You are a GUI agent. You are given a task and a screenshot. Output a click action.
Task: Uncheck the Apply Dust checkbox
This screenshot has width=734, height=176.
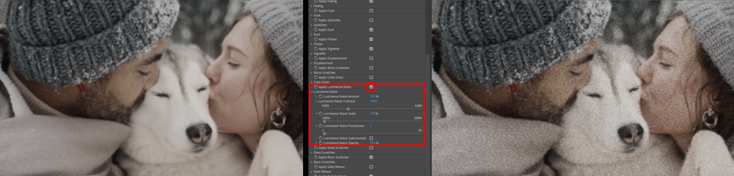click(x=371, y=30)
